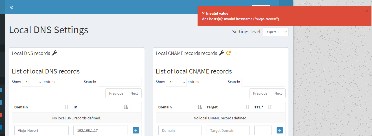
Task: Sort CNAME records by the Target column
Action: pos(228,107)
